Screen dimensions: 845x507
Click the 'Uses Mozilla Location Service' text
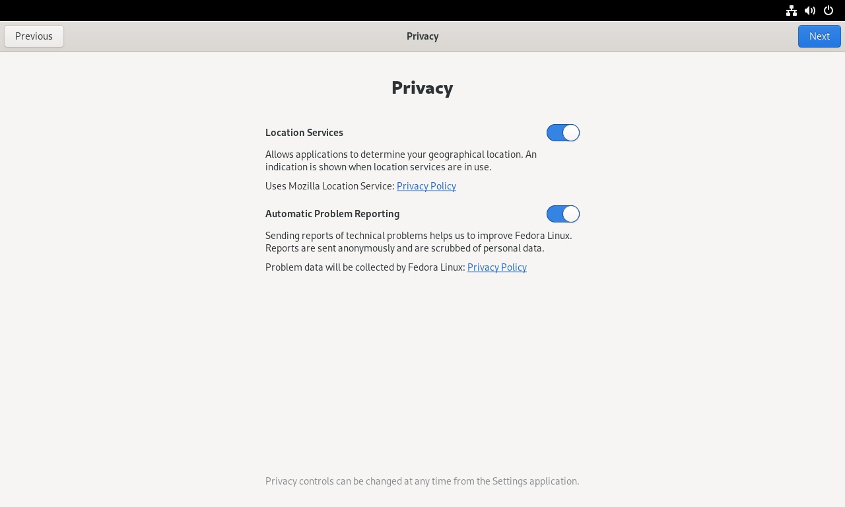(329, 186)
